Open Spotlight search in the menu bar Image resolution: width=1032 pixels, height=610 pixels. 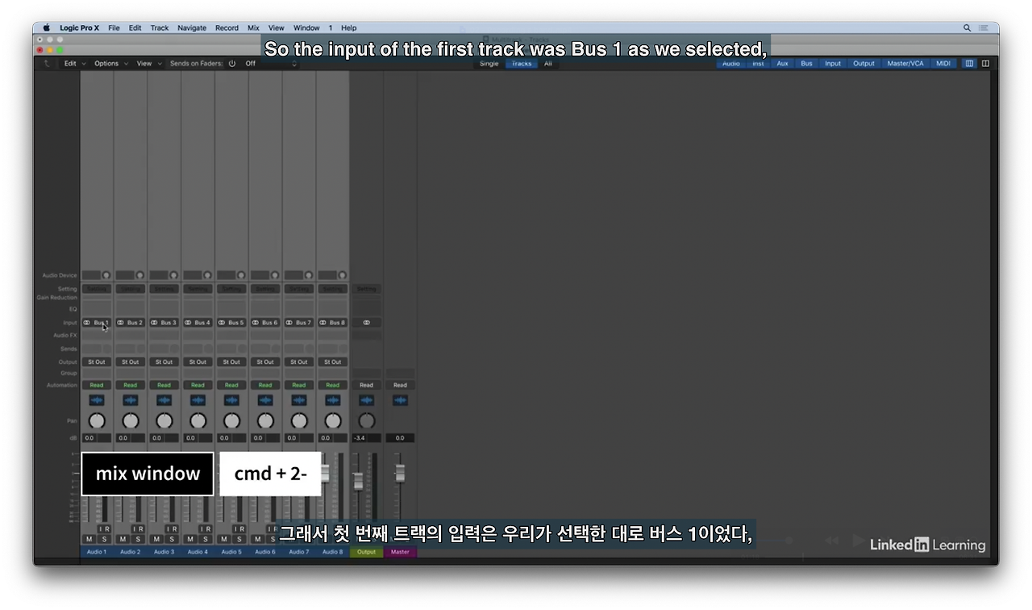pos(967,27)
